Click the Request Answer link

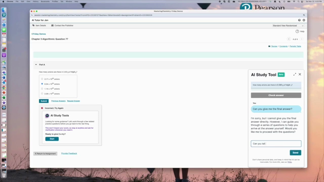click(73, 101)
